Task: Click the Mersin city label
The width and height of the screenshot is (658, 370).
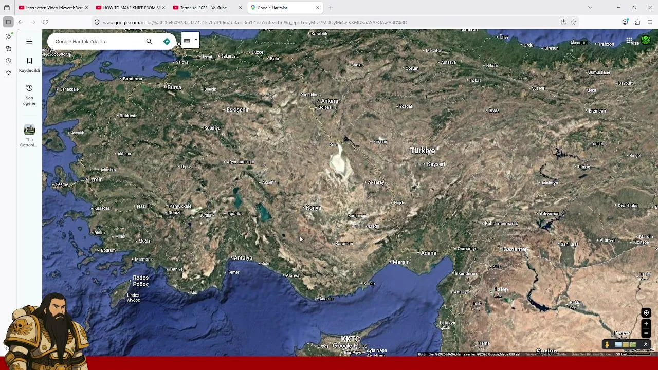Action: click(x=401, y=262)
